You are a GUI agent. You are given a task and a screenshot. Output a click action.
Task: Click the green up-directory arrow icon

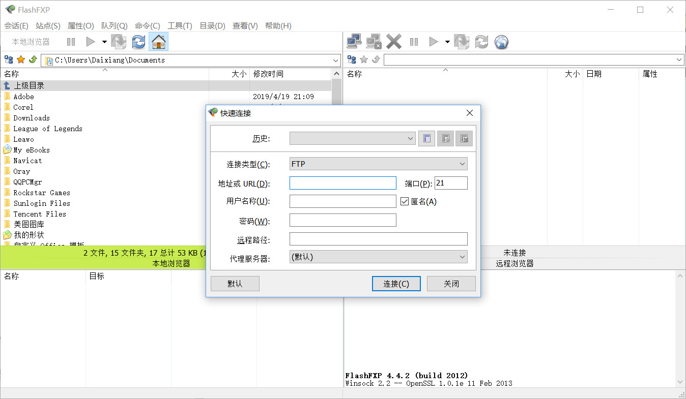pyautogui.click(x=33, y=60)
